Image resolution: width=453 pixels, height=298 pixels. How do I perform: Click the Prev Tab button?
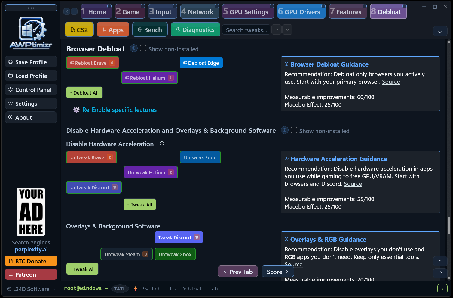click(x=238, y=271)
